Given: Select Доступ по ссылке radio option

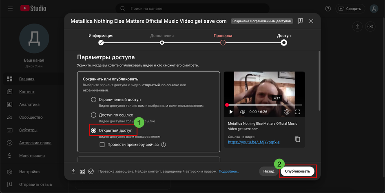Looking at the screenshot, I should [93, 115].
